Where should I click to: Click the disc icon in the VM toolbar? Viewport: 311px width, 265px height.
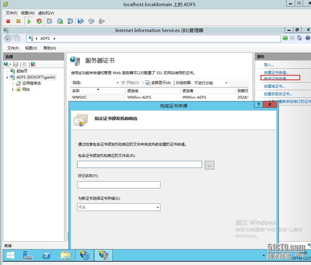(91, 21)
